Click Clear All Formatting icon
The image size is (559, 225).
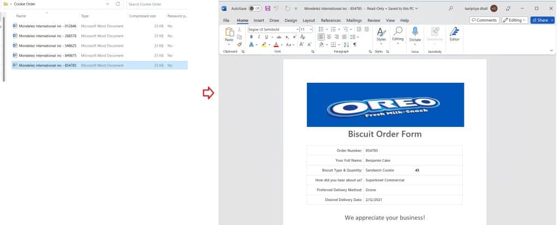tap(302, 37)
